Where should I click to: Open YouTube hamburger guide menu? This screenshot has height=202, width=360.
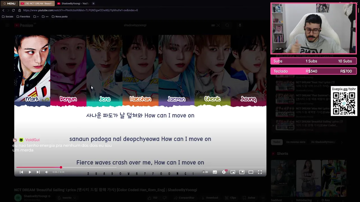[x=7, y=25]
